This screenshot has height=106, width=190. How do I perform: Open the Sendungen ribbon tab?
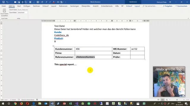pos(75,6)
